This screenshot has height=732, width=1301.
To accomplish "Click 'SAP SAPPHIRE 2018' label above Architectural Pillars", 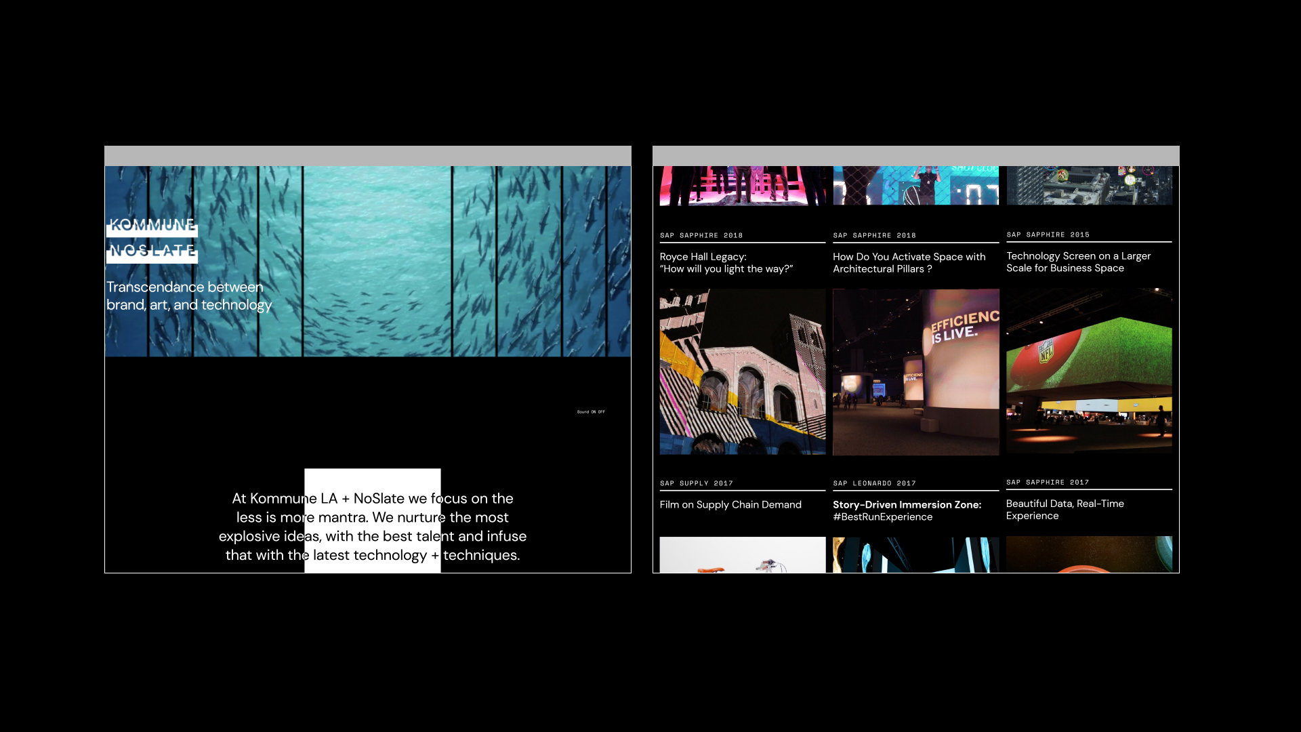I will pyautogui.click(x=874, y=235).
